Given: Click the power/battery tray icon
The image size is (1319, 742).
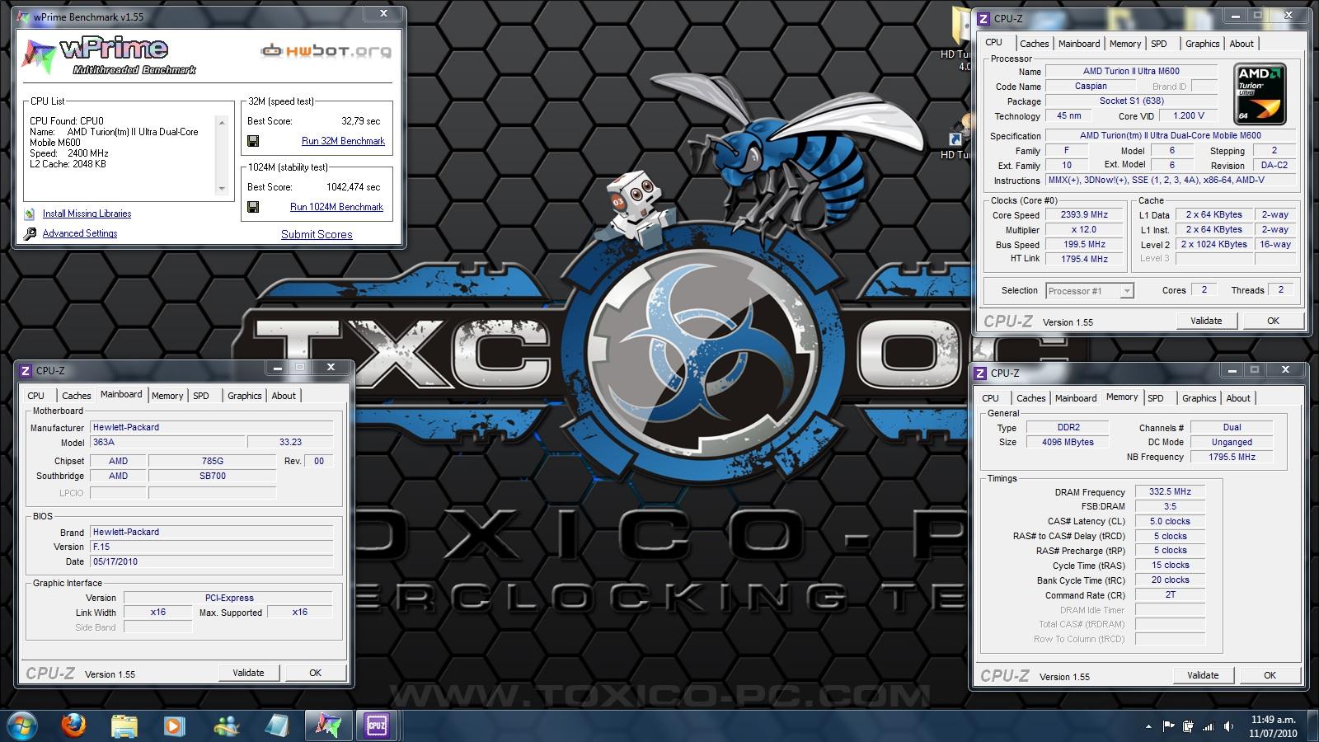Looking at the screenshot, I should (x=1188, y=726).
